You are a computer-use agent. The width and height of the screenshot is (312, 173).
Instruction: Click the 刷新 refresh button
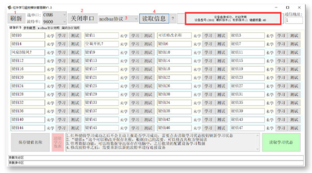(16, 18)
